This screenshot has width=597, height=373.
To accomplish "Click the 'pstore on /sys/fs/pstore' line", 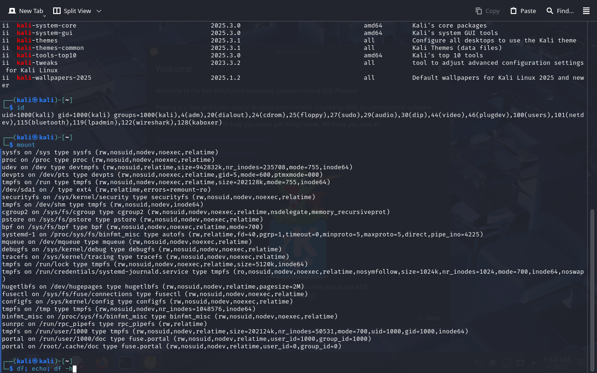I will [x=132, y=220].
